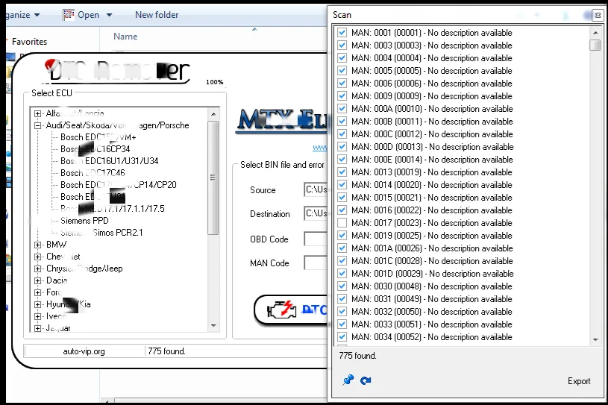Open the Organize menu in Explorer

(22, 15)
